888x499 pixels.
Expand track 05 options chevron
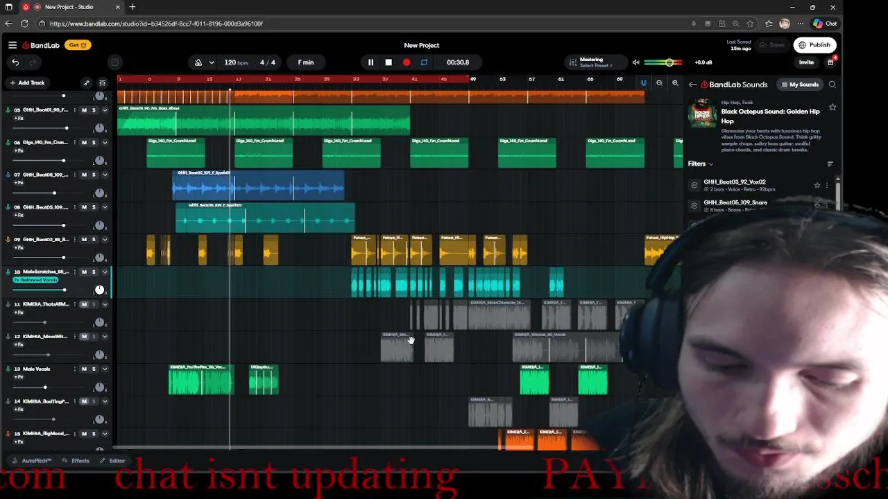[x=105, y=110]
